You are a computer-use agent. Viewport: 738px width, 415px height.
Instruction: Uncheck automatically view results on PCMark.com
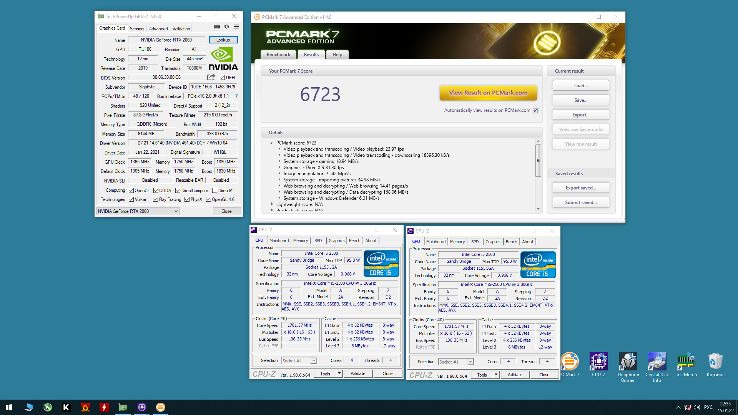tap(535, 110)
